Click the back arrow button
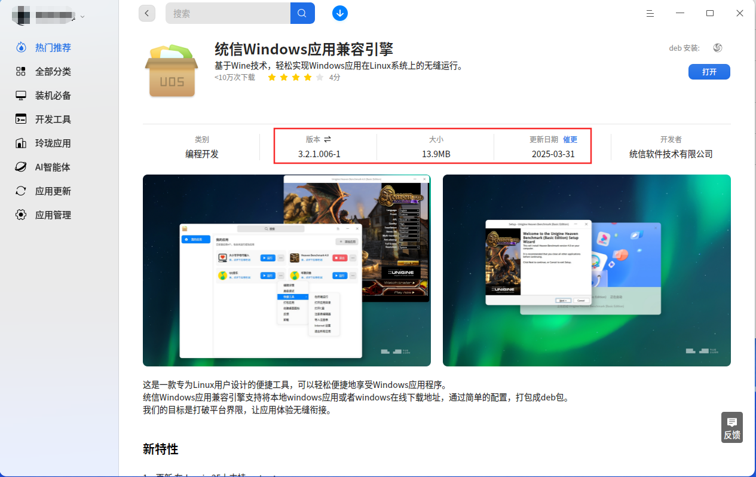 (x=147, y=13)
